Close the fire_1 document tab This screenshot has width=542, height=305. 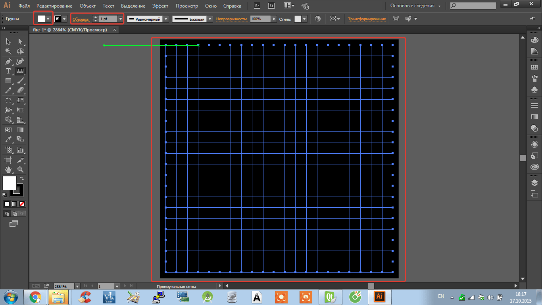[x=115, y=30]
